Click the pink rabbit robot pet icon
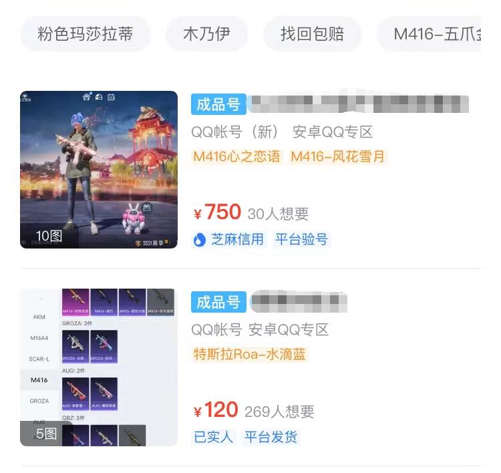Image resolution: width=501 pixels, height=473 pixels. pyautogui.click(x=134, y=218)
